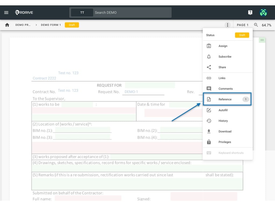Click the BIM no.(1) input field

[x=82, y=130]
